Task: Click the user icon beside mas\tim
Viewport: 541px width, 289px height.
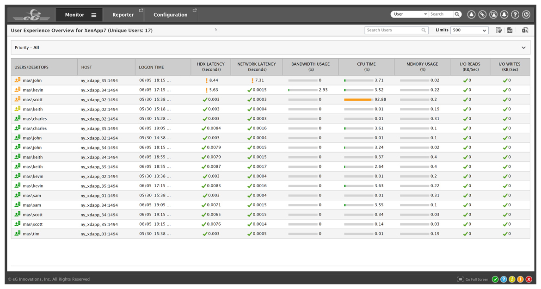Action: [x=17, y=234]
